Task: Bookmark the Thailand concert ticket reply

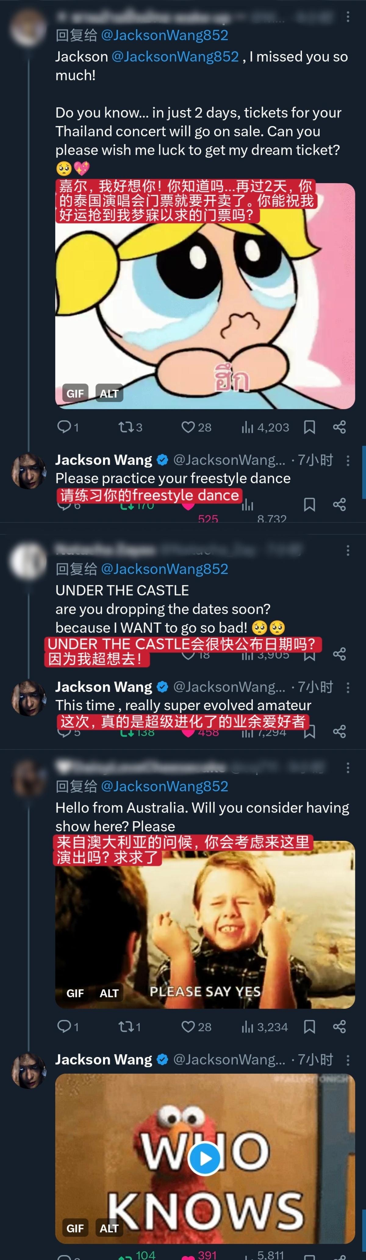Action: pyautogui.click(x=309, y=427)
